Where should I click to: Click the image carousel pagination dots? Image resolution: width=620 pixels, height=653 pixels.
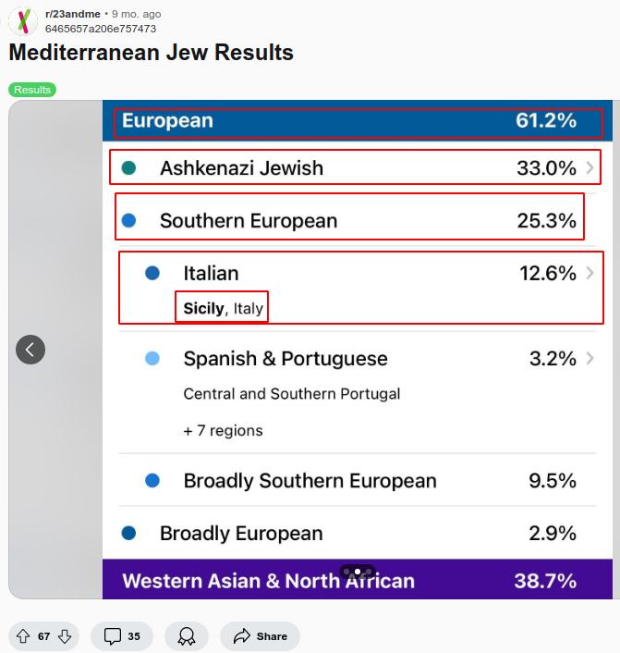(358, 572)
